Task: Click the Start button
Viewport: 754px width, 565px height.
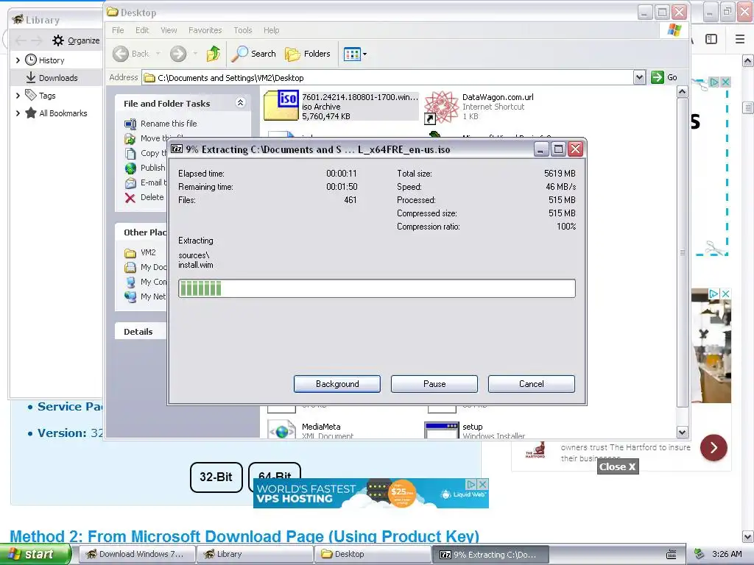Action: coord(35,554)
